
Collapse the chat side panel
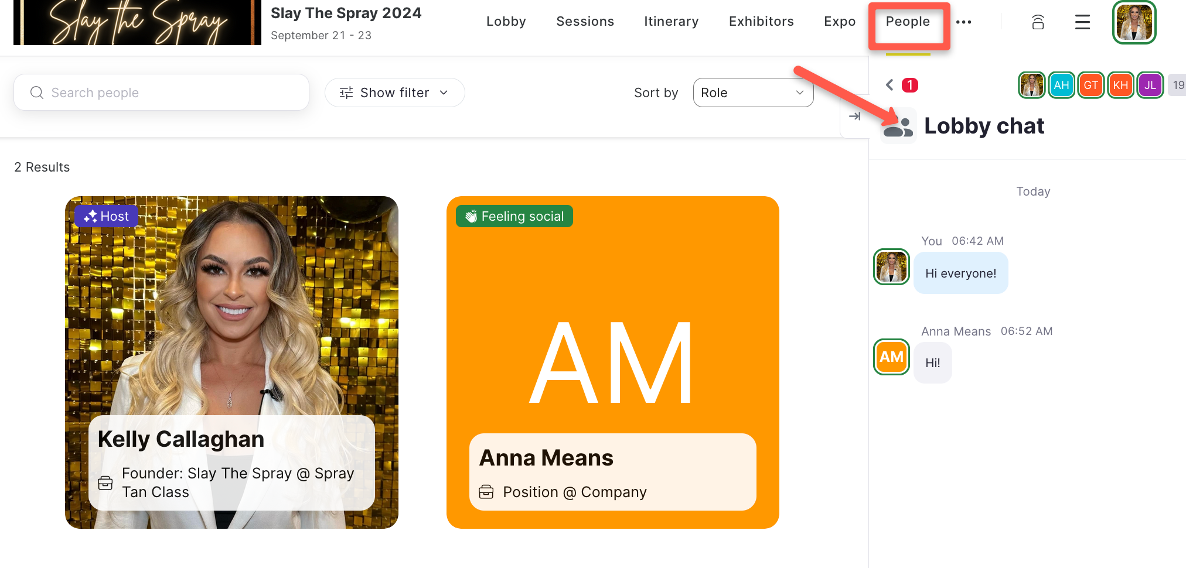[855, 116]
